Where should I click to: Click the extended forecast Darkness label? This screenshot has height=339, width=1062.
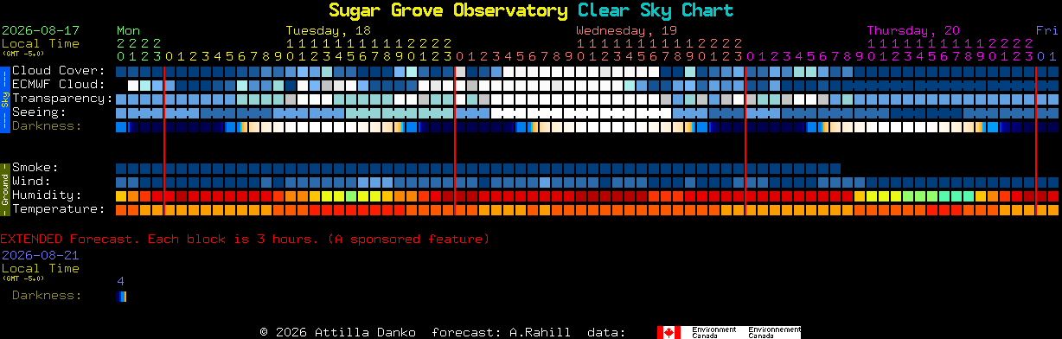tap(47, 295)
